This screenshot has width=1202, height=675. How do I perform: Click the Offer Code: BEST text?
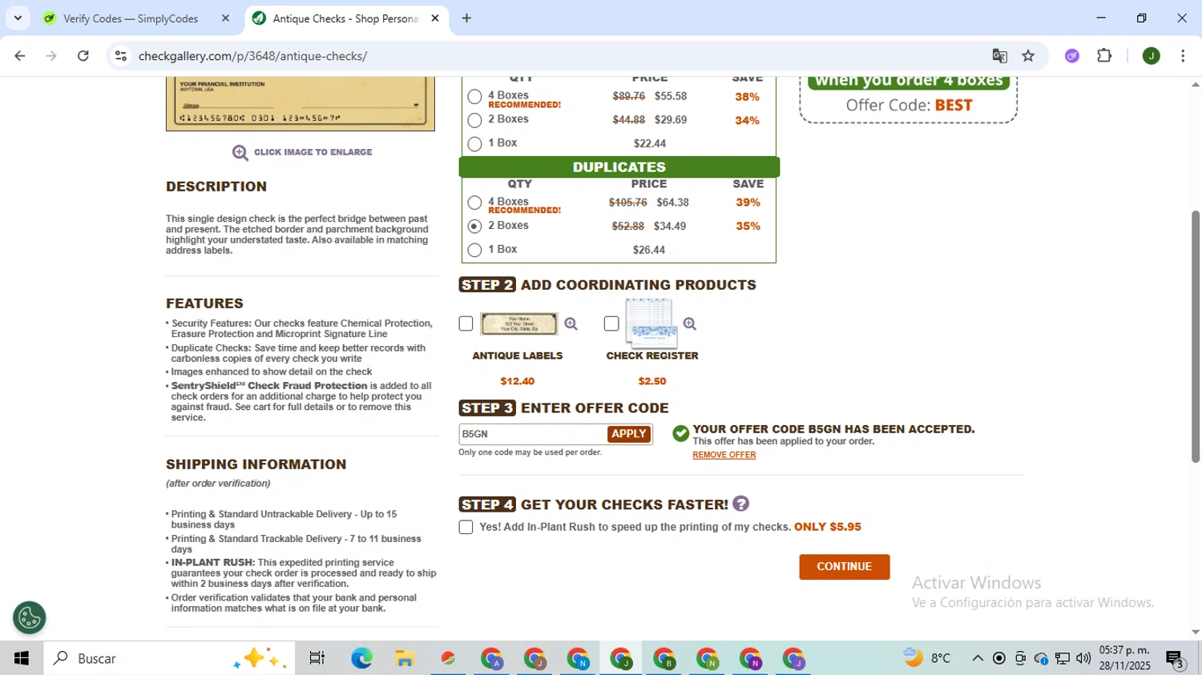pos(909,105)
